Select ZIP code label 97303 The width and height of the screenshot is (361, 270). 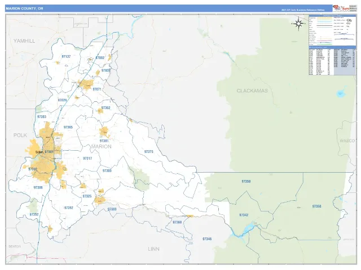[42, 116]
